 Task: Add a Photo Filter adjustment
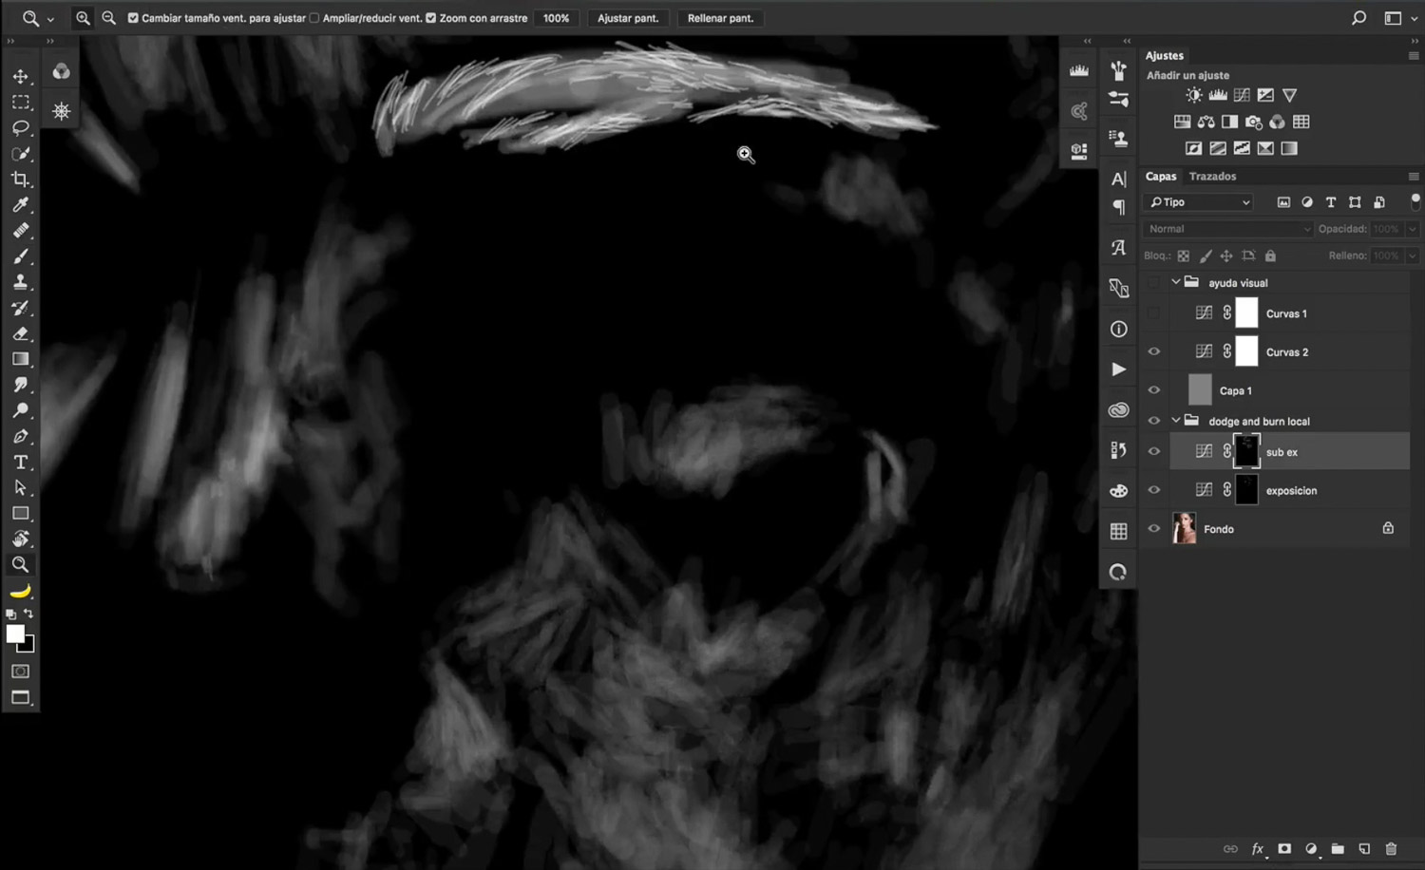point(1254,122)
